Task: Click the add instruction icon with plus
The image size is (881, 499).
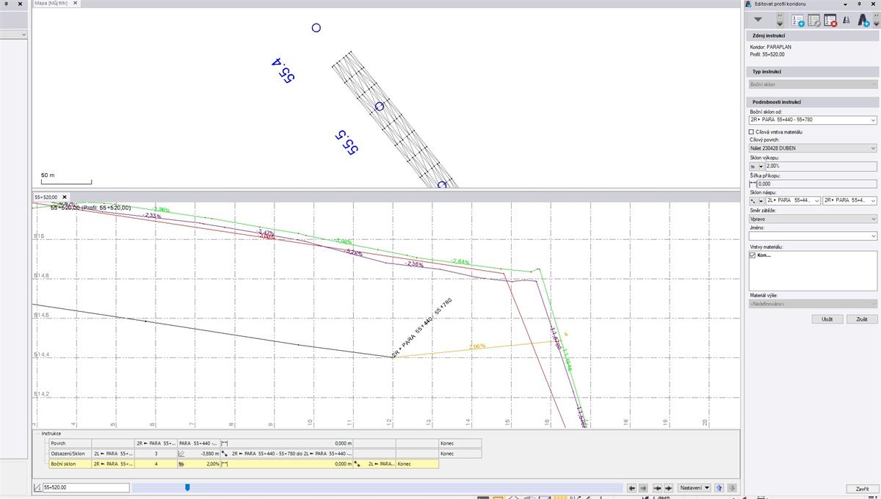Action: coord(798,21)
